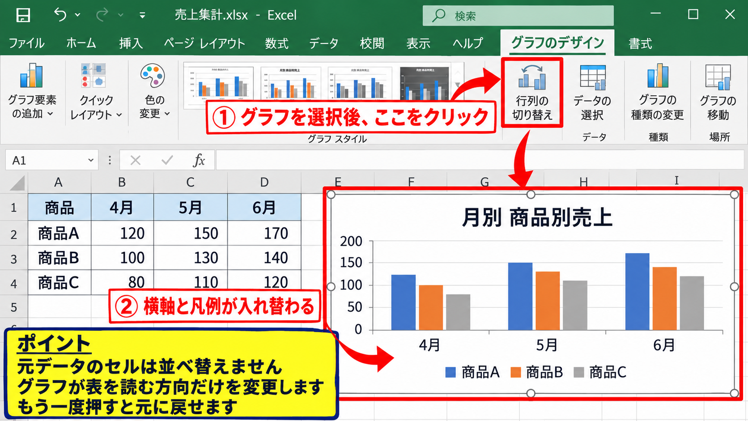Viewport: 748px width, 421px height.
Task: Select the dark chart style thumbnail
Action: (x=424, y=83)
